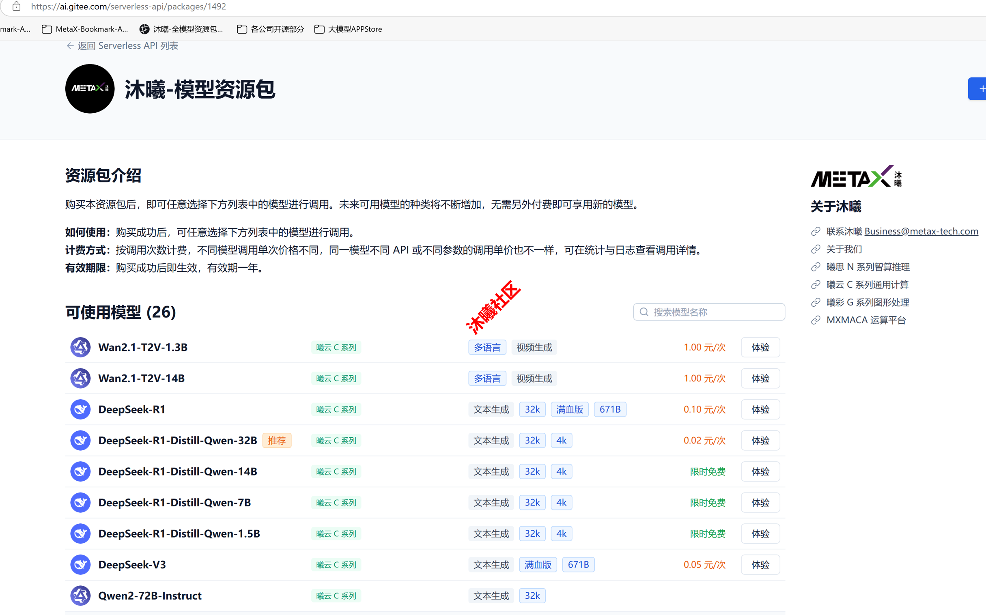Click 体验 for DeepSeek-R1-Distill-Qwen-1.5B
986x615 pixels.
760,533
